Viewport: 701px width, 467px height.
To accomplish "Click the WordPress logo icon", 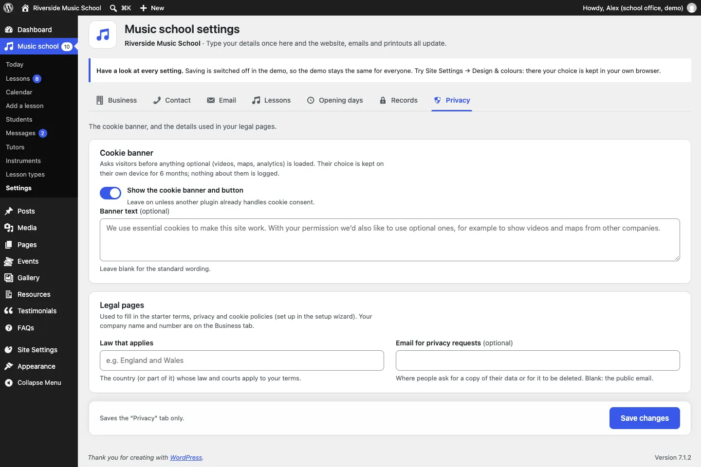I will click(8, 8).
